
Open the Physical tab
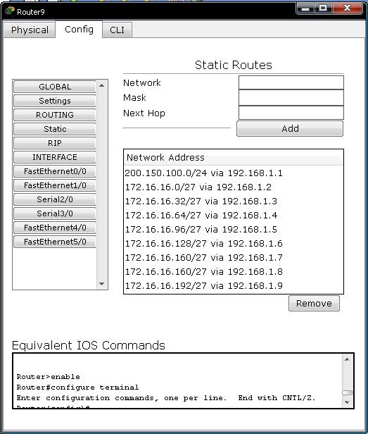30,30
